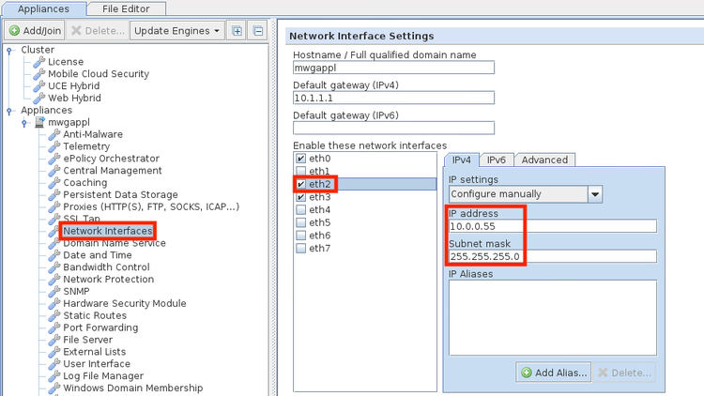Click the wrench icon beside License
704x396 pixels.
point(39,62)
